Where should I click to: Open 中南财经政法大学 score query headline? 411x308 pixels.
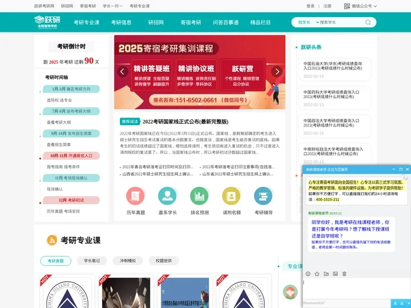(x=333, y=151)
